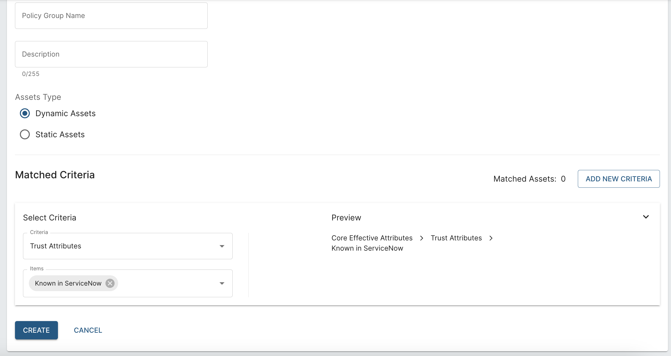Click Trust Attributes in the preview breadcrumb
This screenshot has height=356, width=671.
tap(456, 238)
